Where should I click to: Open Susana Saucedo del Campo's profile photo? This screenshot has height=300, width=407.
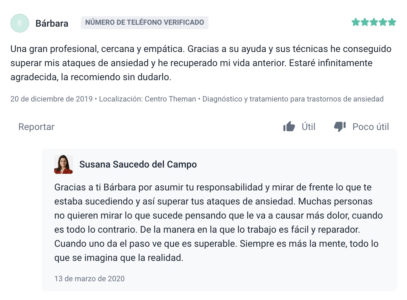(64, 164)
